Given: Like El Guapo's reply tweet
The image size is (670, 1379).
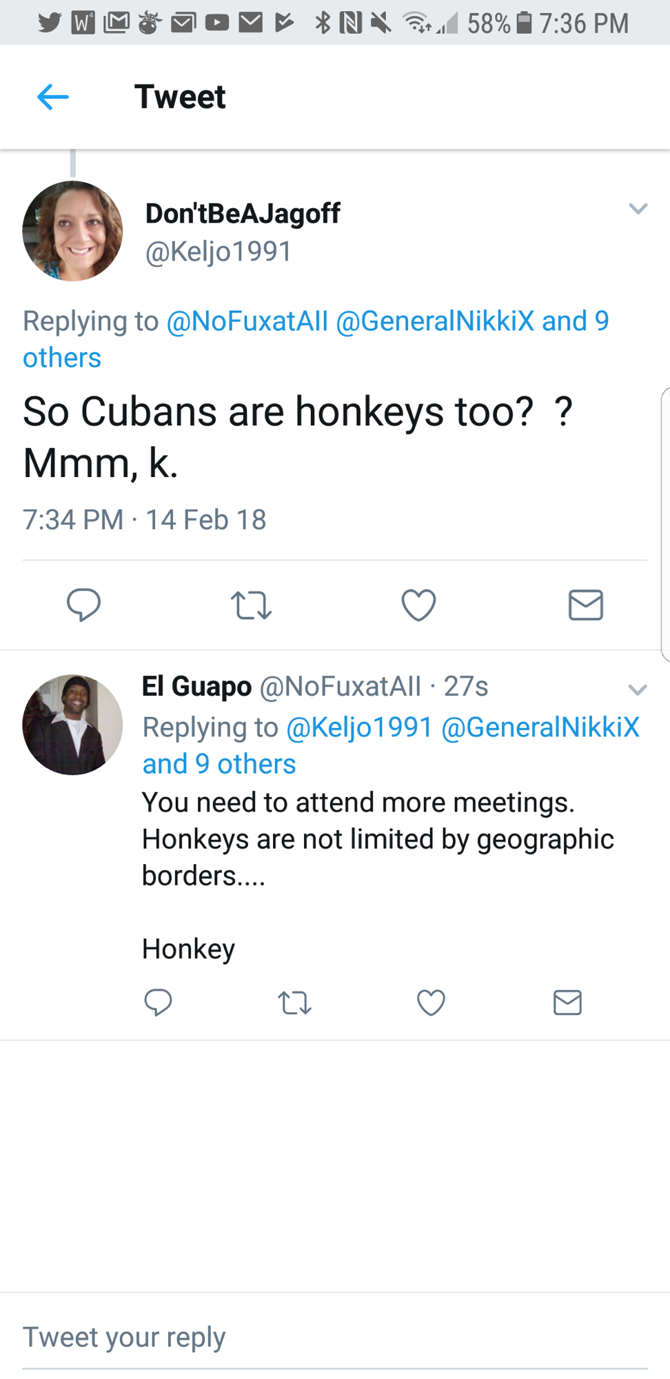Looking at the screenshot, I should pos(431,1003).
